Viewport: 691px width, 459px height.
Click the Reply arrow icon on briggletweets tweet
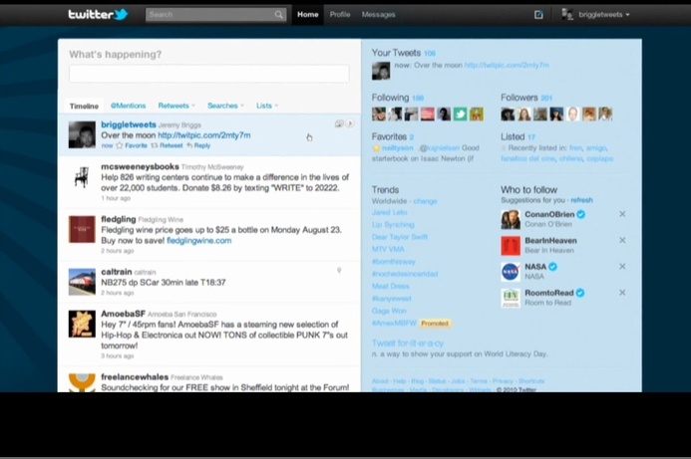coord(189,145)
